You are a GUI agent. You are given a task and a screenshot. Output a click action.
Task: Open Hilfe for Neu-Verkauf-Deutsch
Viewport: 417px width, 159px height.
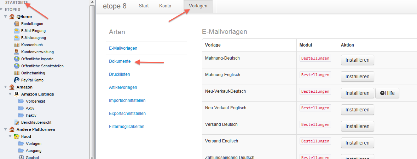tap(387, 93)
